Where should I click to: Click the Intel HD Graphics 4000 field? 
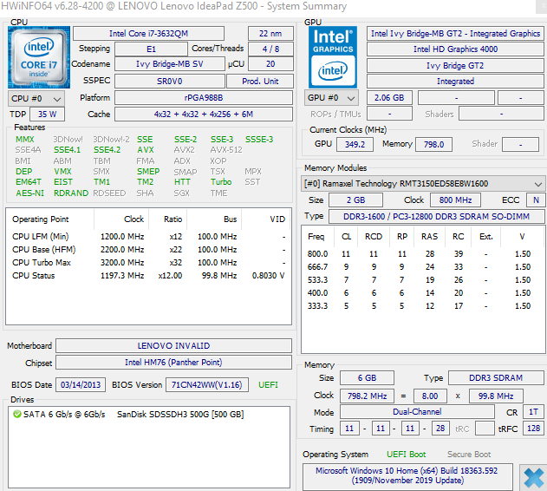(455, 49)
